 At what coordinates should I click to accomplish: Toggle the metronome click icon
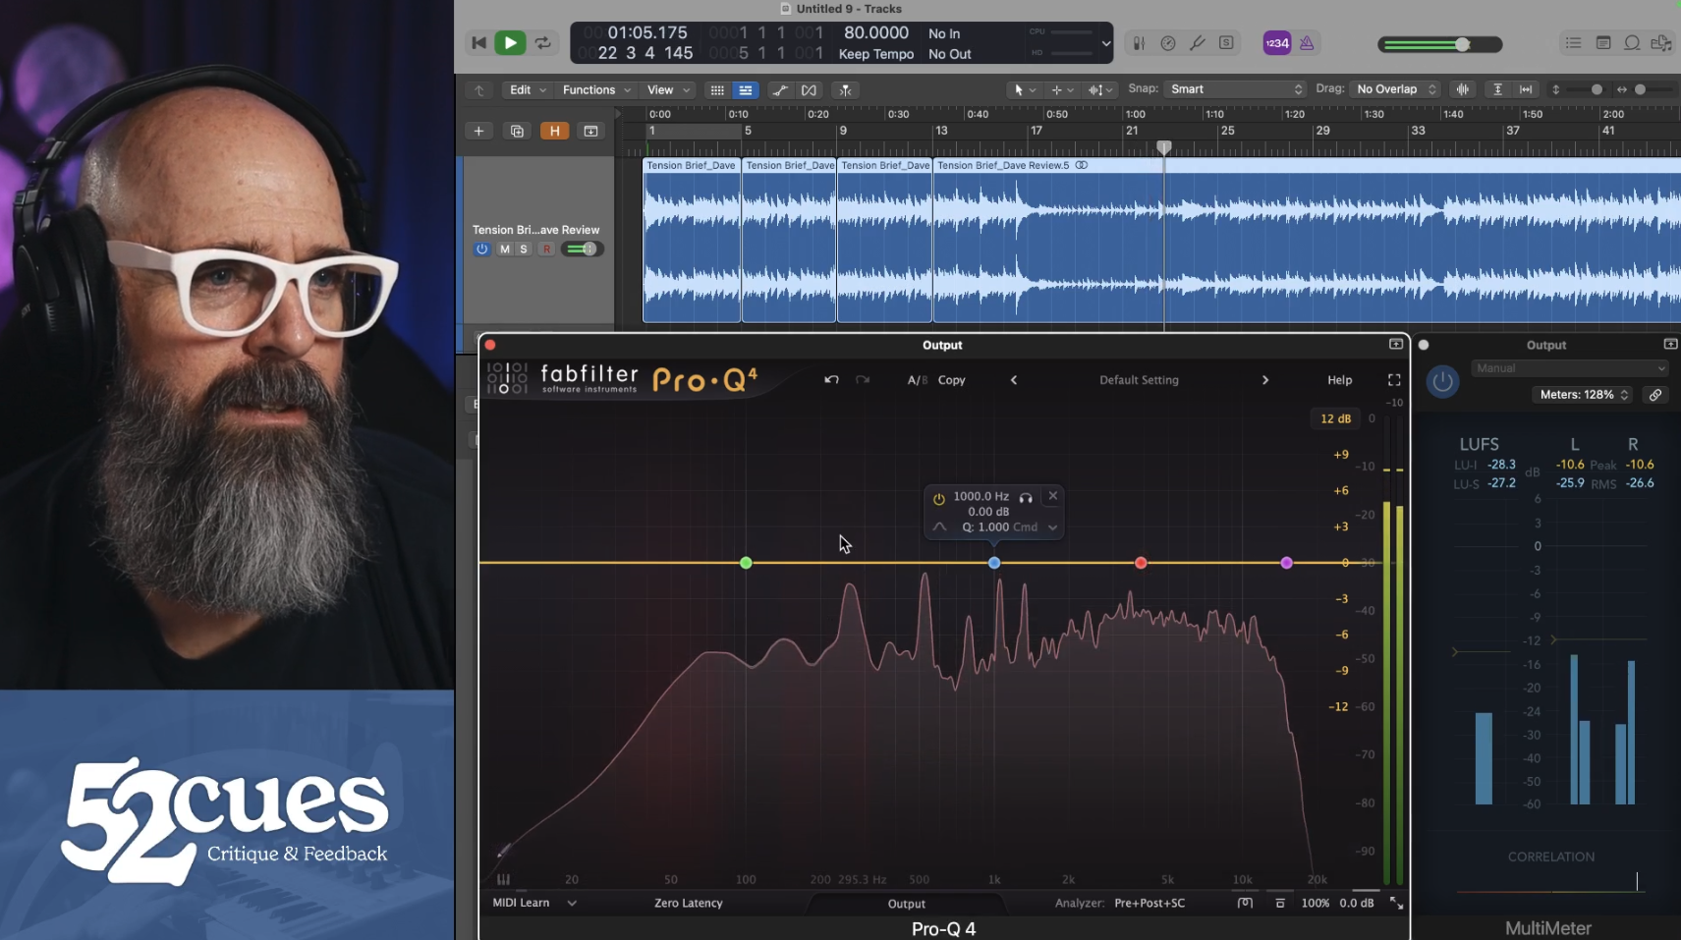1307,43
